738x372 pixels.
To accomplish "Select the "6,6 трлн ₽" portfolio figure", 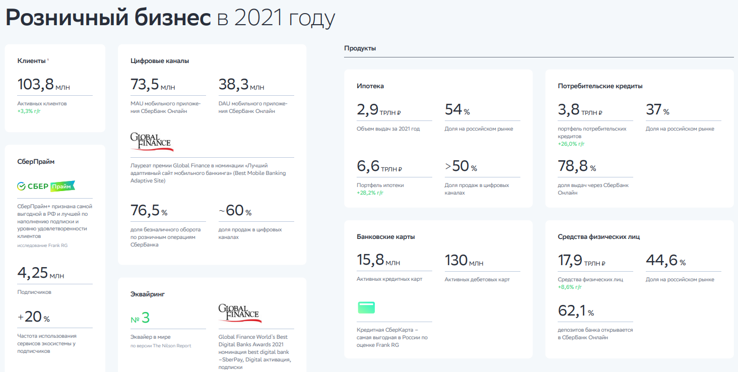I will click(379, 166).
